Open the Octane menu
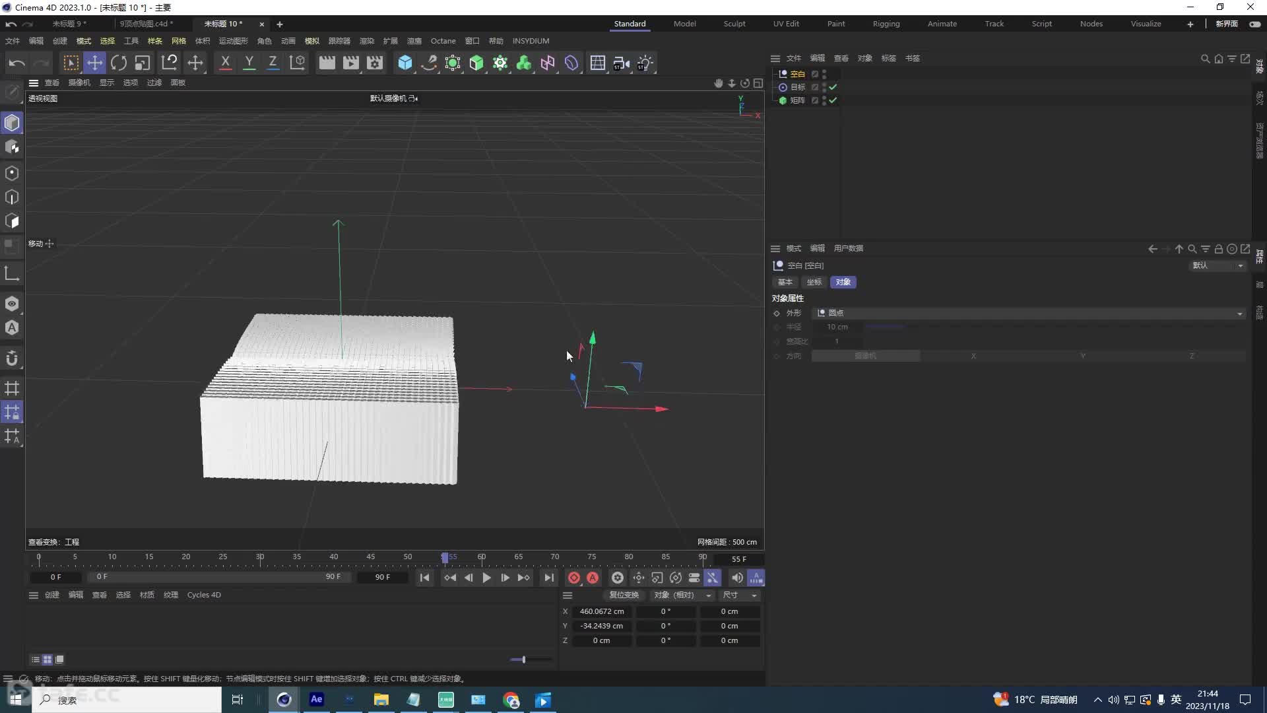The width and height of the screenshot is (1267, 713). (x=443, y=41)
